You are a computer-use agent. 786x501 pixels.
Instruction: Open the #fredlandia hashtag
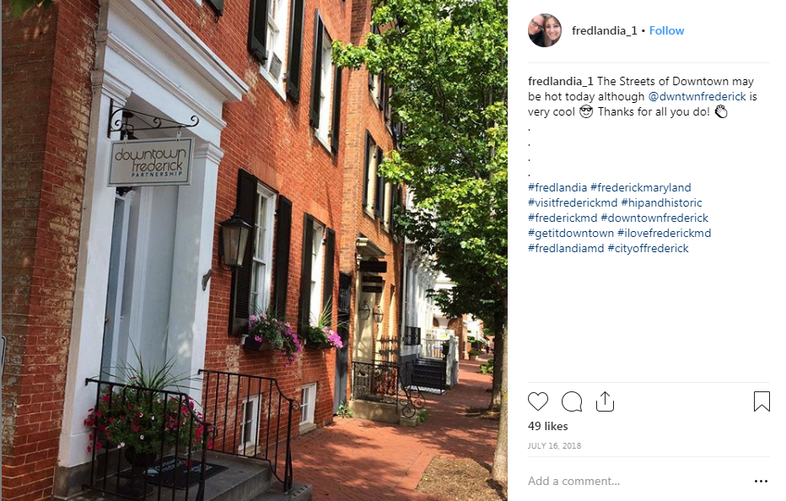(x=557, y=187)
